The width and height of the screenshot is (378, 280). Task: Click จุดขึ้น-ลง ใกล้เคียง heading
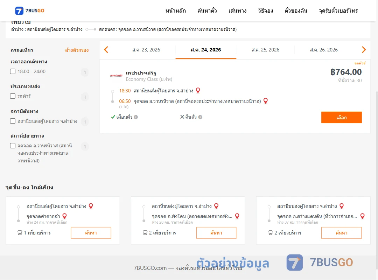(x=29, y=187)
